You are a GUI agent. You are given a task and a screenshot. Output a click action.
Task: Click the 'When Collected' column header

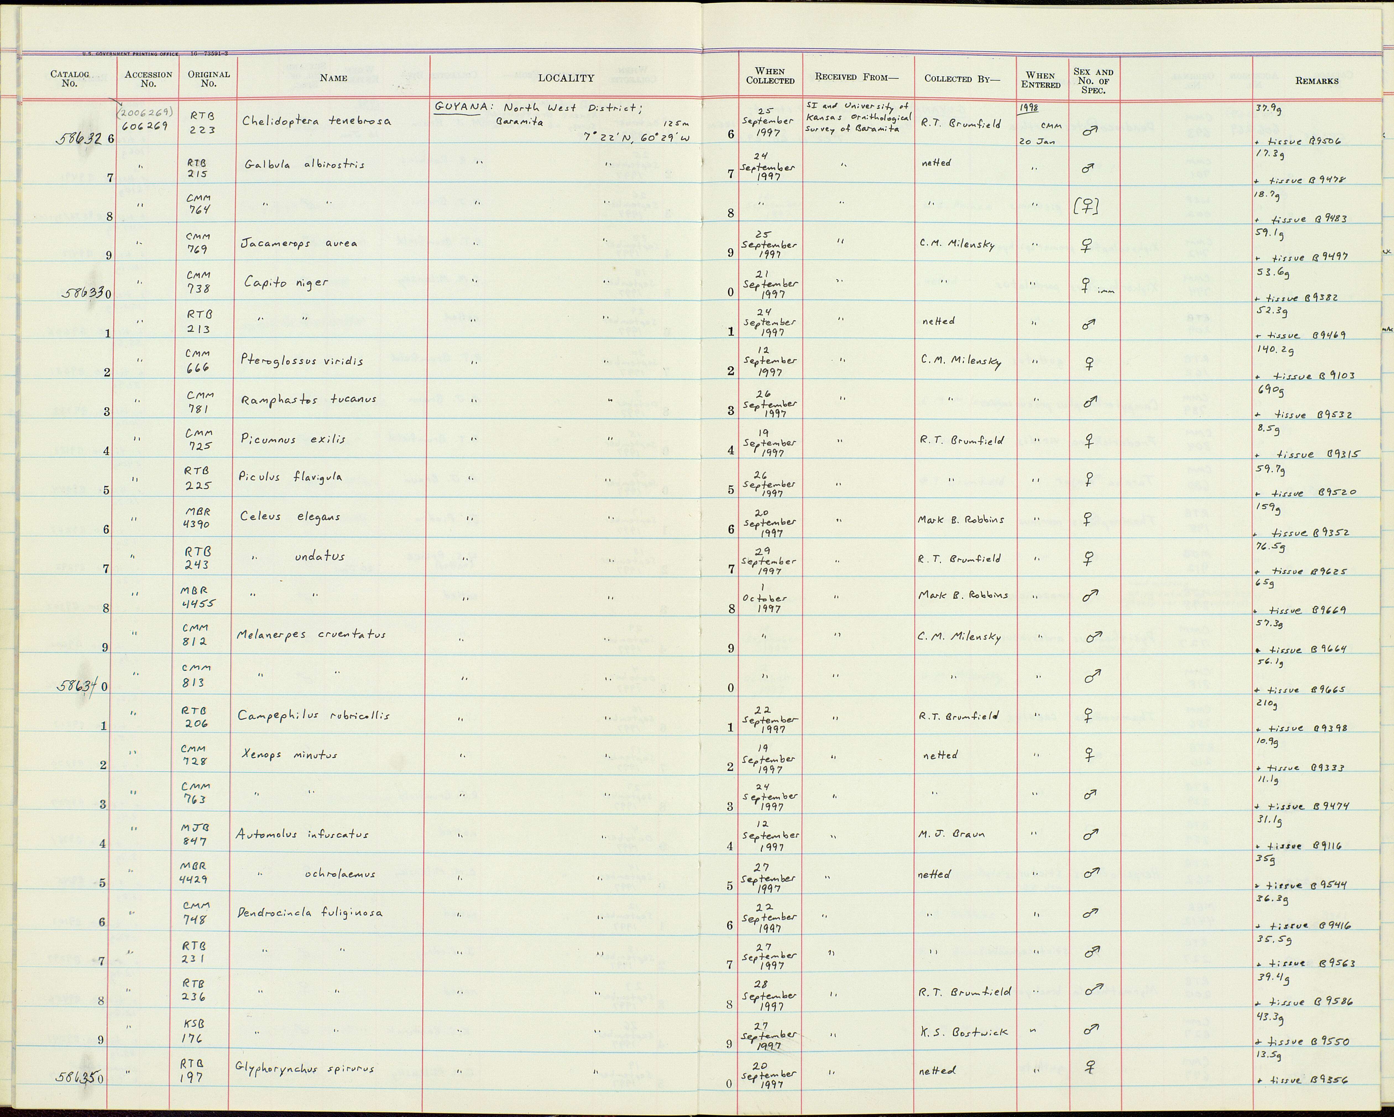[770, 76]
